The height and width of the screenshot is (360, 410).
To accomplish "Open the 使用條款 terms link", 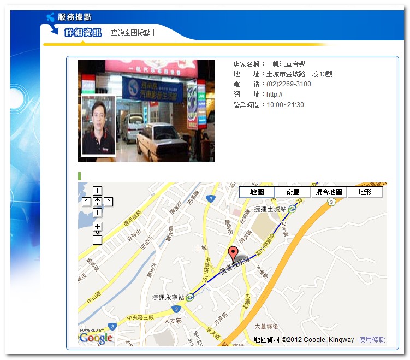I will (372, 340).
